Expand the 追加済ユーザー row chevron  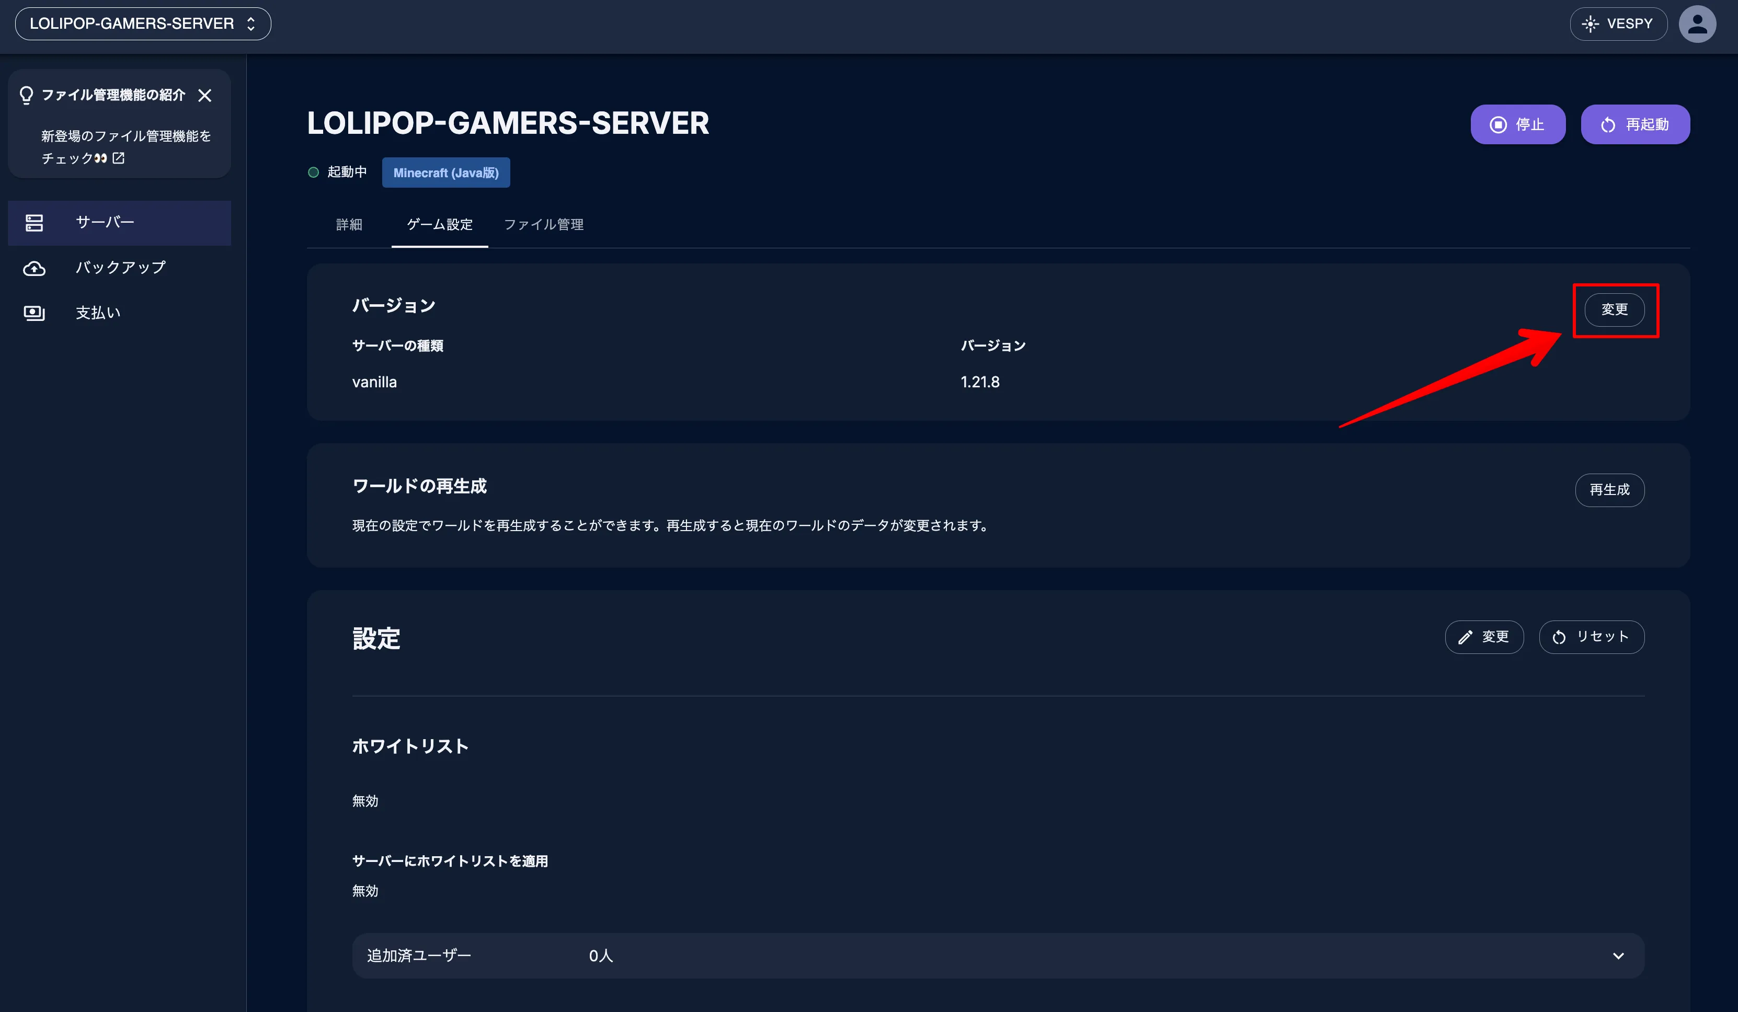point(1618,956)
